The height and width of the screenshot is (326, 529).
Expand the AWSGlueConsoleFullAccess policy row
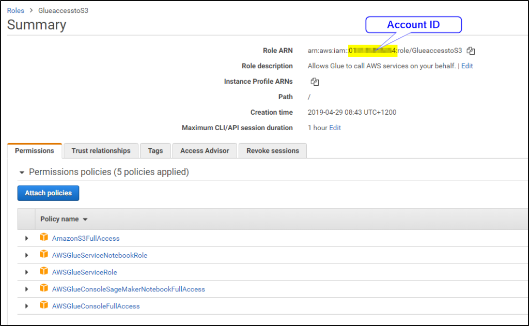[x=27, y=306]
